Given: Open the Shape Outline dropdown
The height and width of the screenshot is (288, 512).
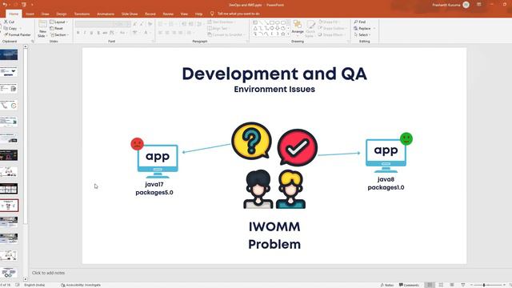Looking at the screenshot, I should 332,28.
